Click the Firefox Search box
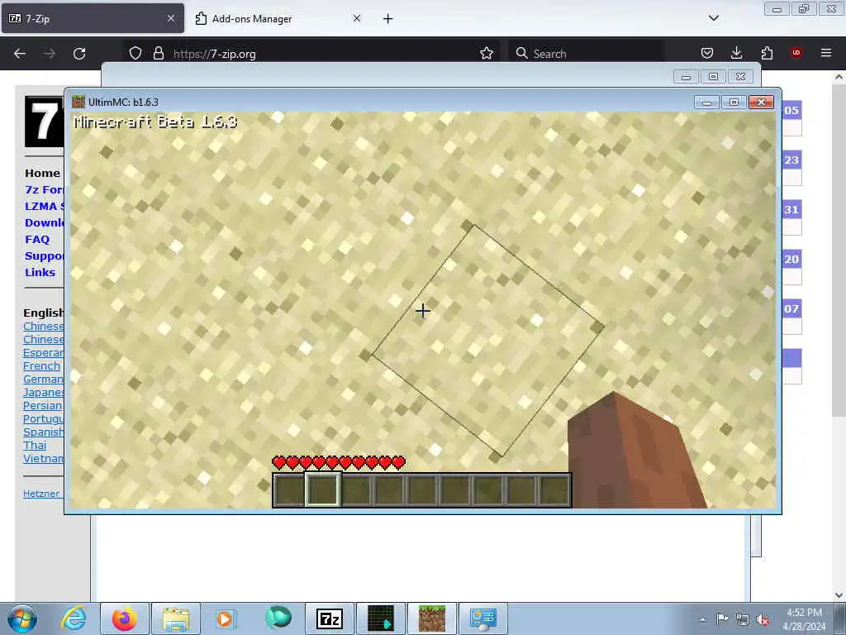846x635 pixels. (586, 54)
